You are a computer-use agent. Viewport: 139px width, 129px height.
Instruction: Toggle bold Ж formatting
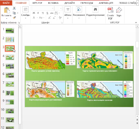click(x=34, y=13)
